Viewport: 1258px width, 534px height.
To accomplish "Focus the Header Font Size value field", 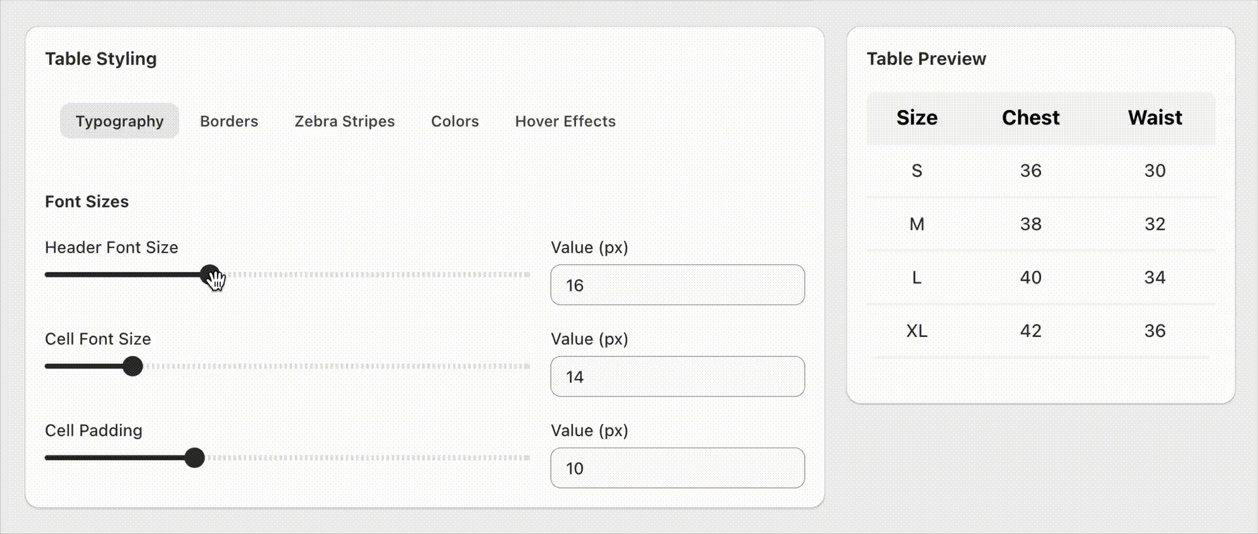I will point(677,285).
